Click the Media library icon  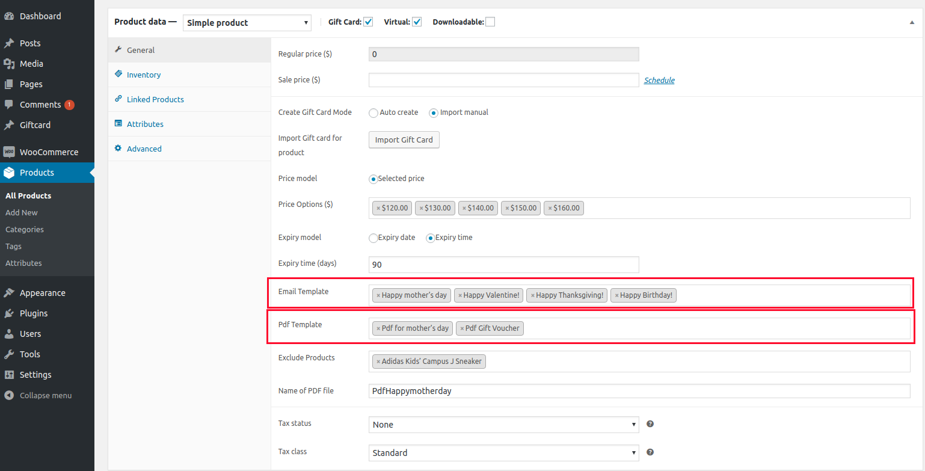[9, 64]
